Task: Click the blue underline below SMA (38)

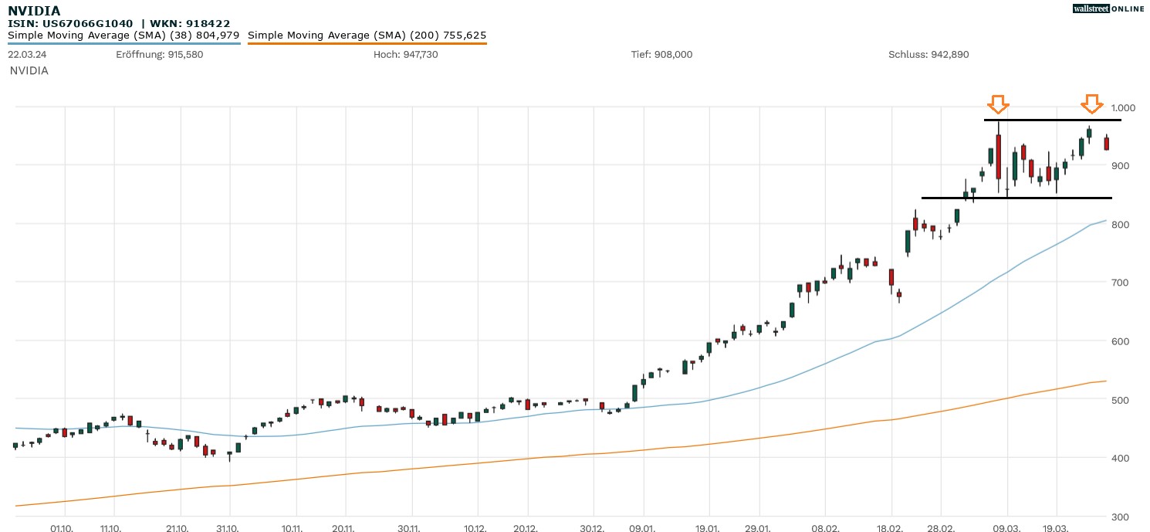Action: point(123,43)
